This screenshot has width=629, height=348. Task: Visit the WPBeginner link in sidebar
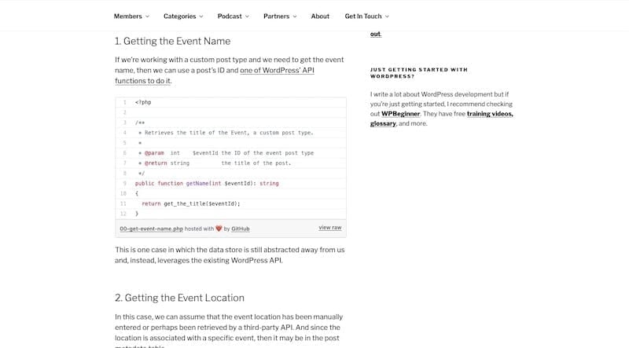coord(400,114)
